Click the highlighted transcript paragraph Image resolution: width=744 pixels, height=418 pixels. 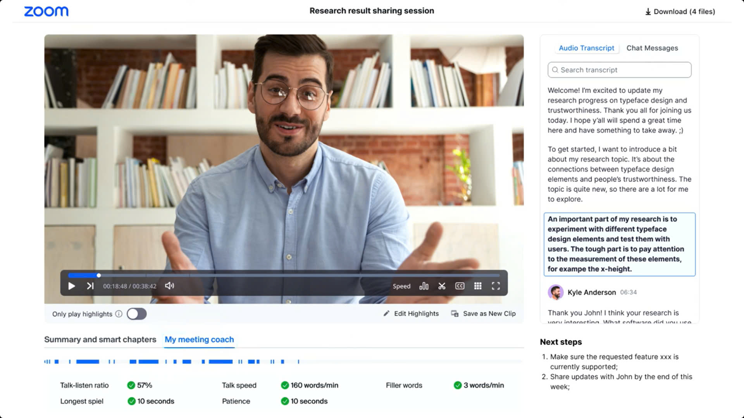point(619,244)
